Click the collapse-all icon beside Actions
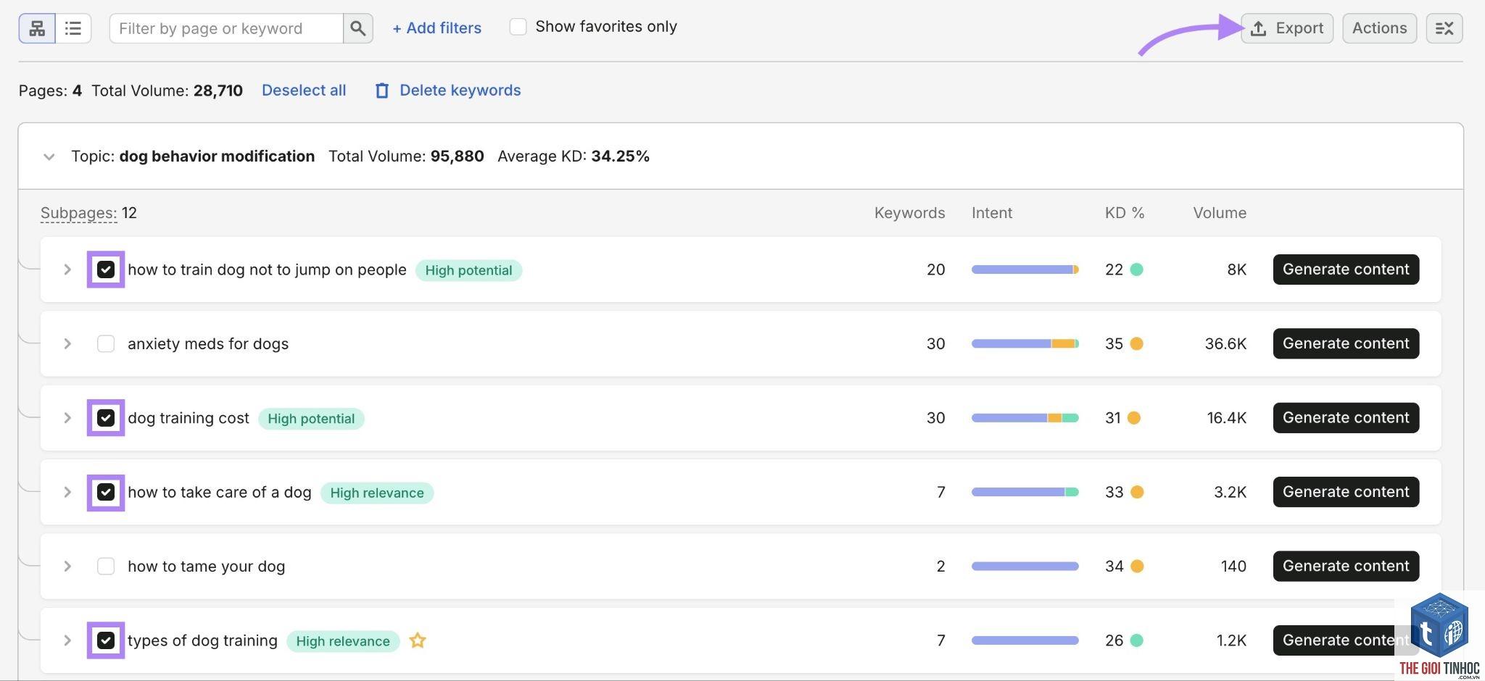 tap(1444, 28)
